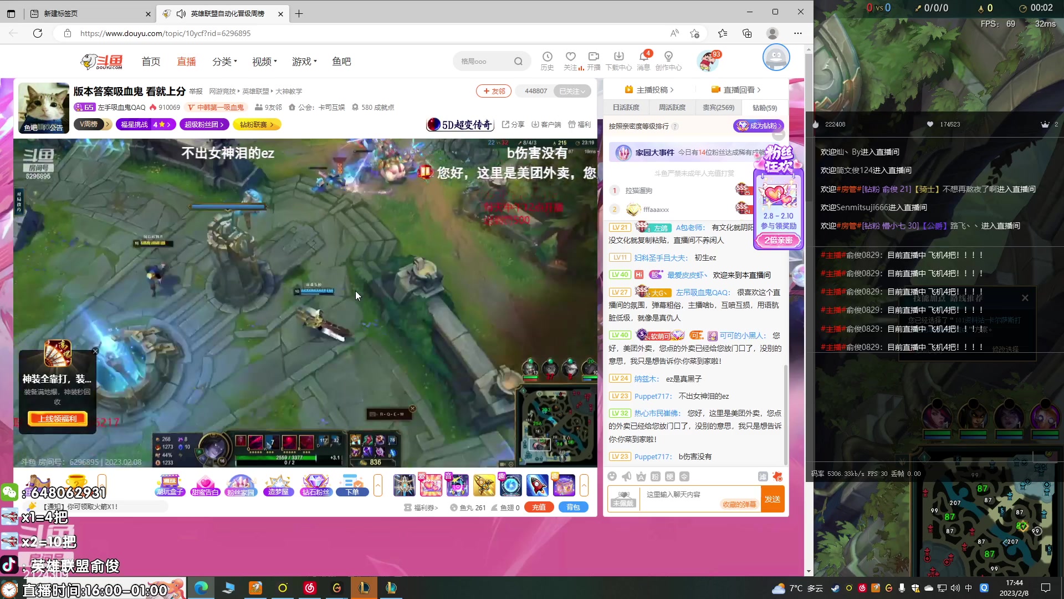Click the 发送 send button
Screen dimensions: 1064x599
(x=773, y=499)
